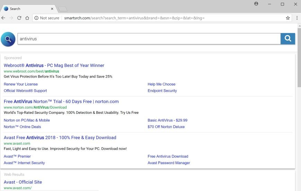This screenshot has height=191, width=301.
Task: Click the Sponsored label
Action: (x=13, y=58)
